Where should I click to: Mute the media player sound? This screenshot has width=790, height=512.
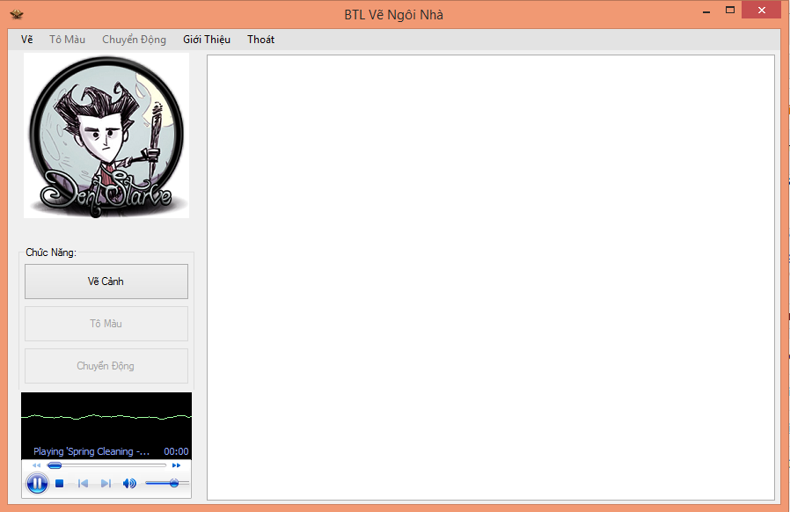click(129, 483)
